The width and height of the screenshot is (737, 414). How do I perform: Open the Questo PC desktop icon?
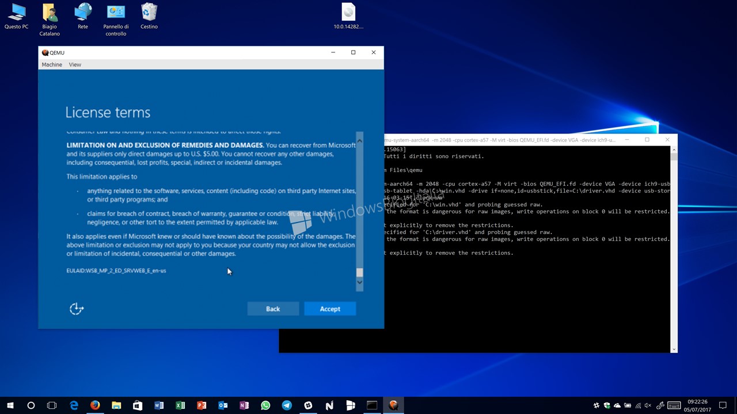click(x=16, y=16)
